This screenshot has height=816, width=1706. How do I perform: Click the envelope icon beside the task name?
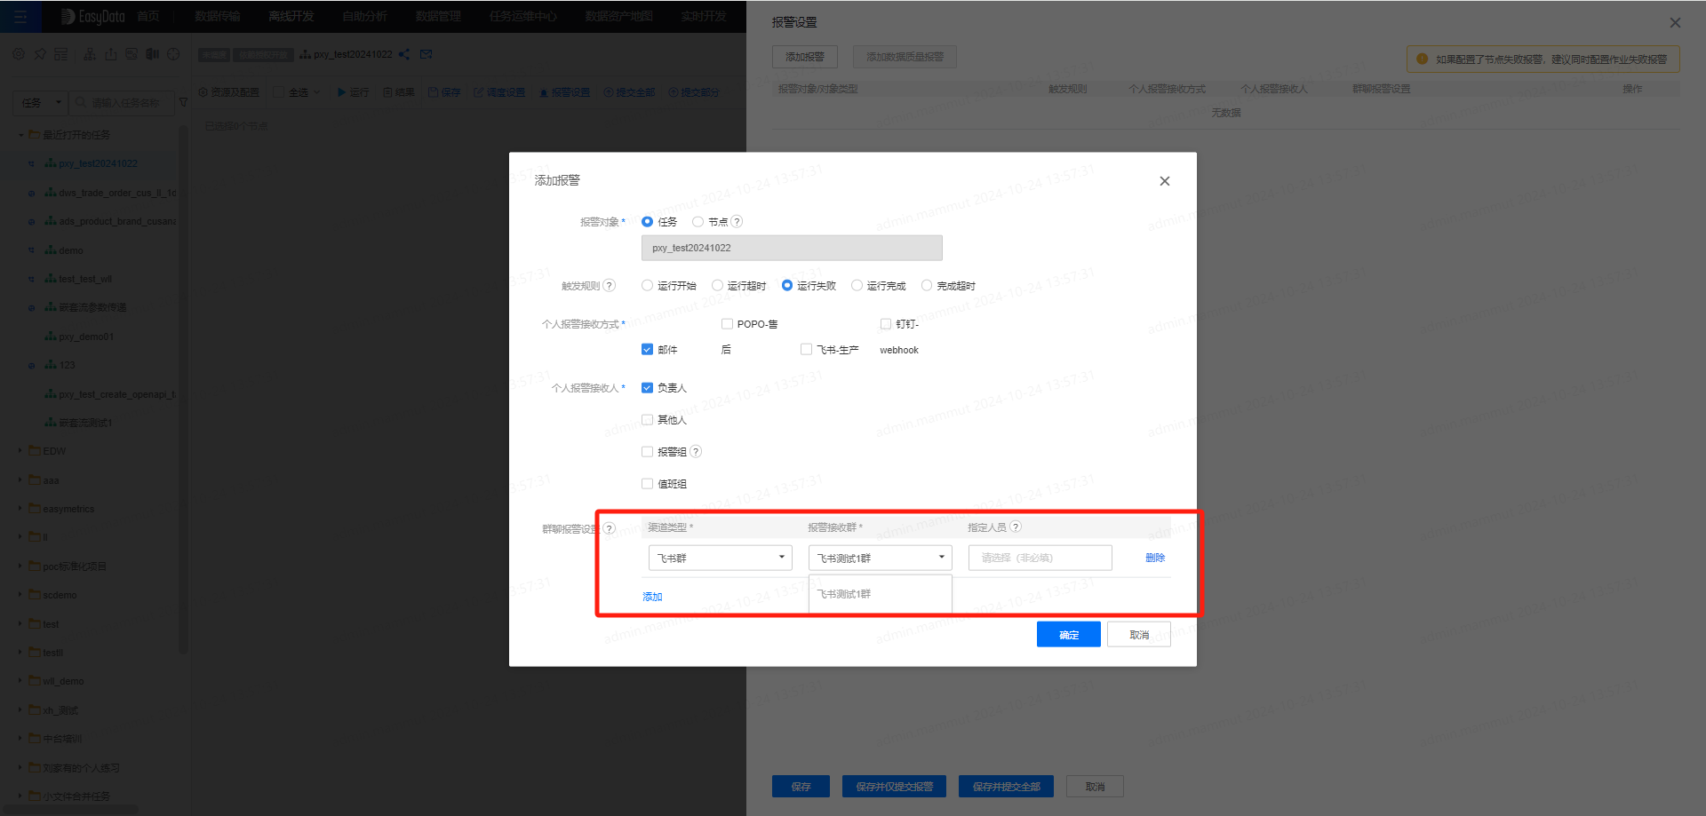pyautogui.click(x=426, y=54)
